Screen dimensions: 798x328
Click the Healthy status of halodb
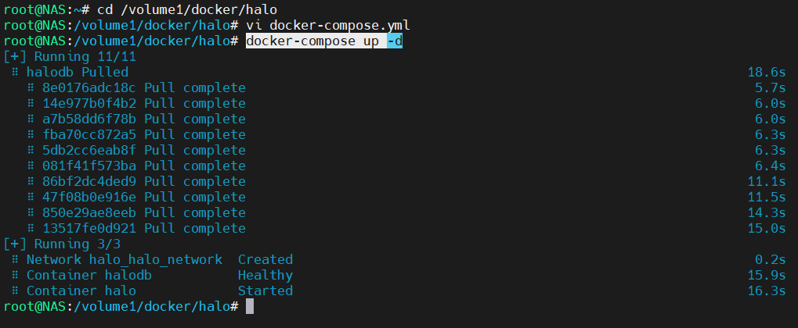pyautogui.click(x=265, y=275)
